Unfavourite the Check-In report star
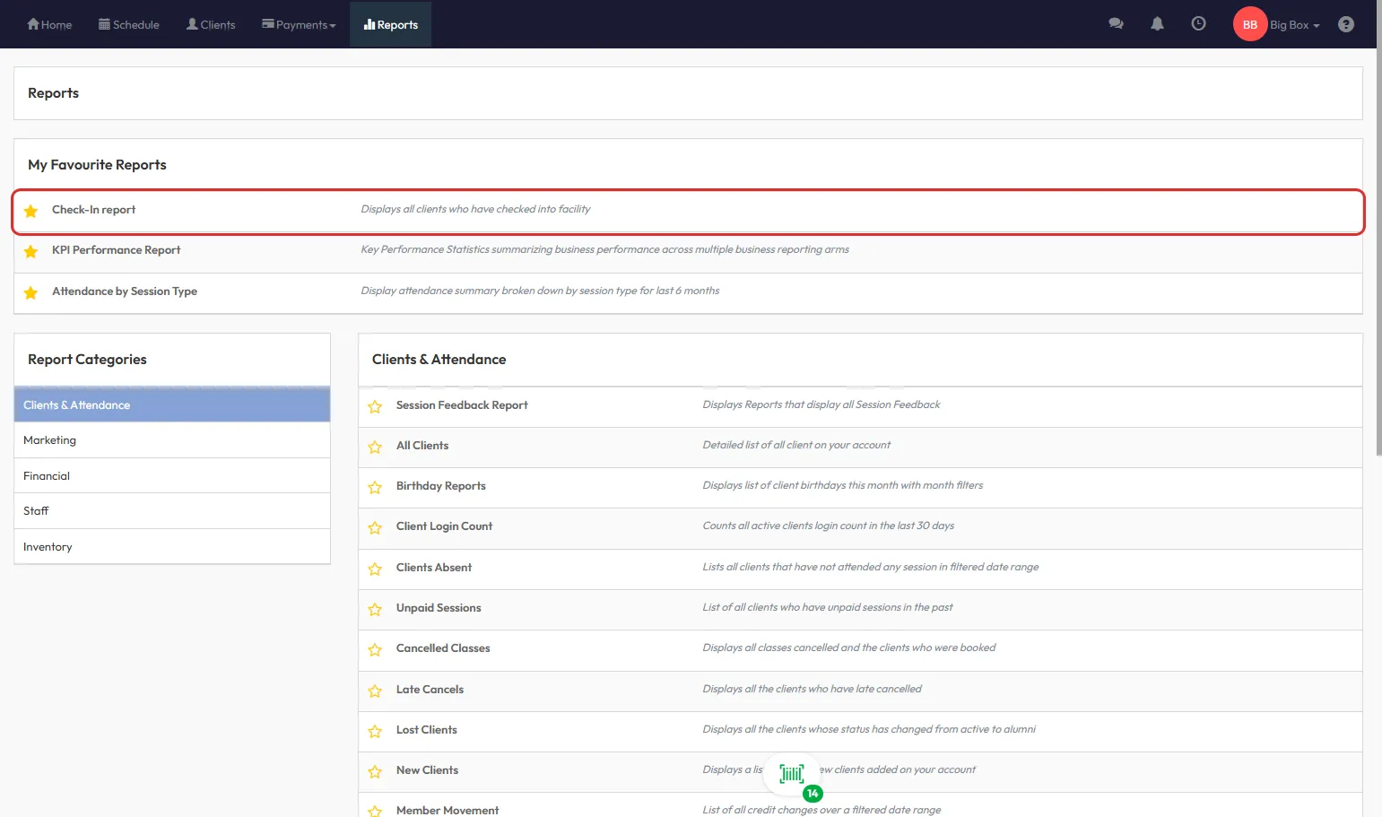1382x817 pixels. click(31, 211)
